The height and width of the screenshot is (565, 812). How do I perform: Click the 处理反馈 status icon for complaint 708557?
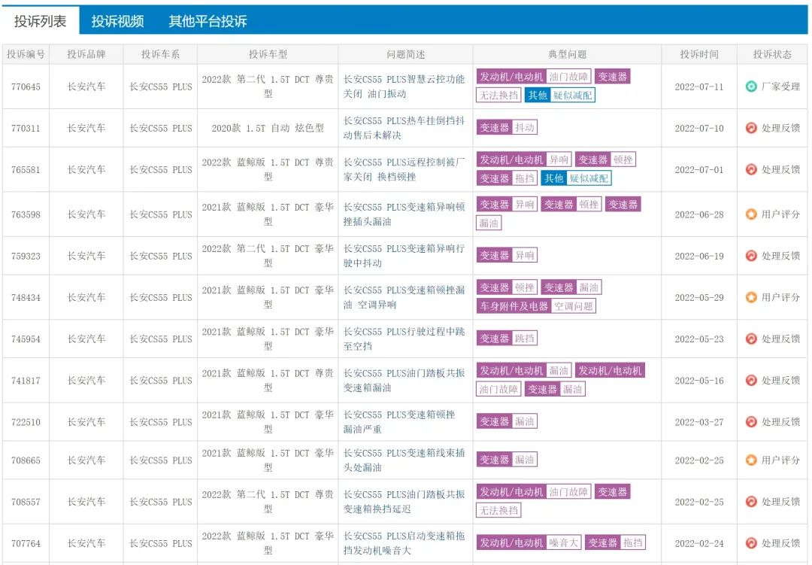(x=751, y=501)
